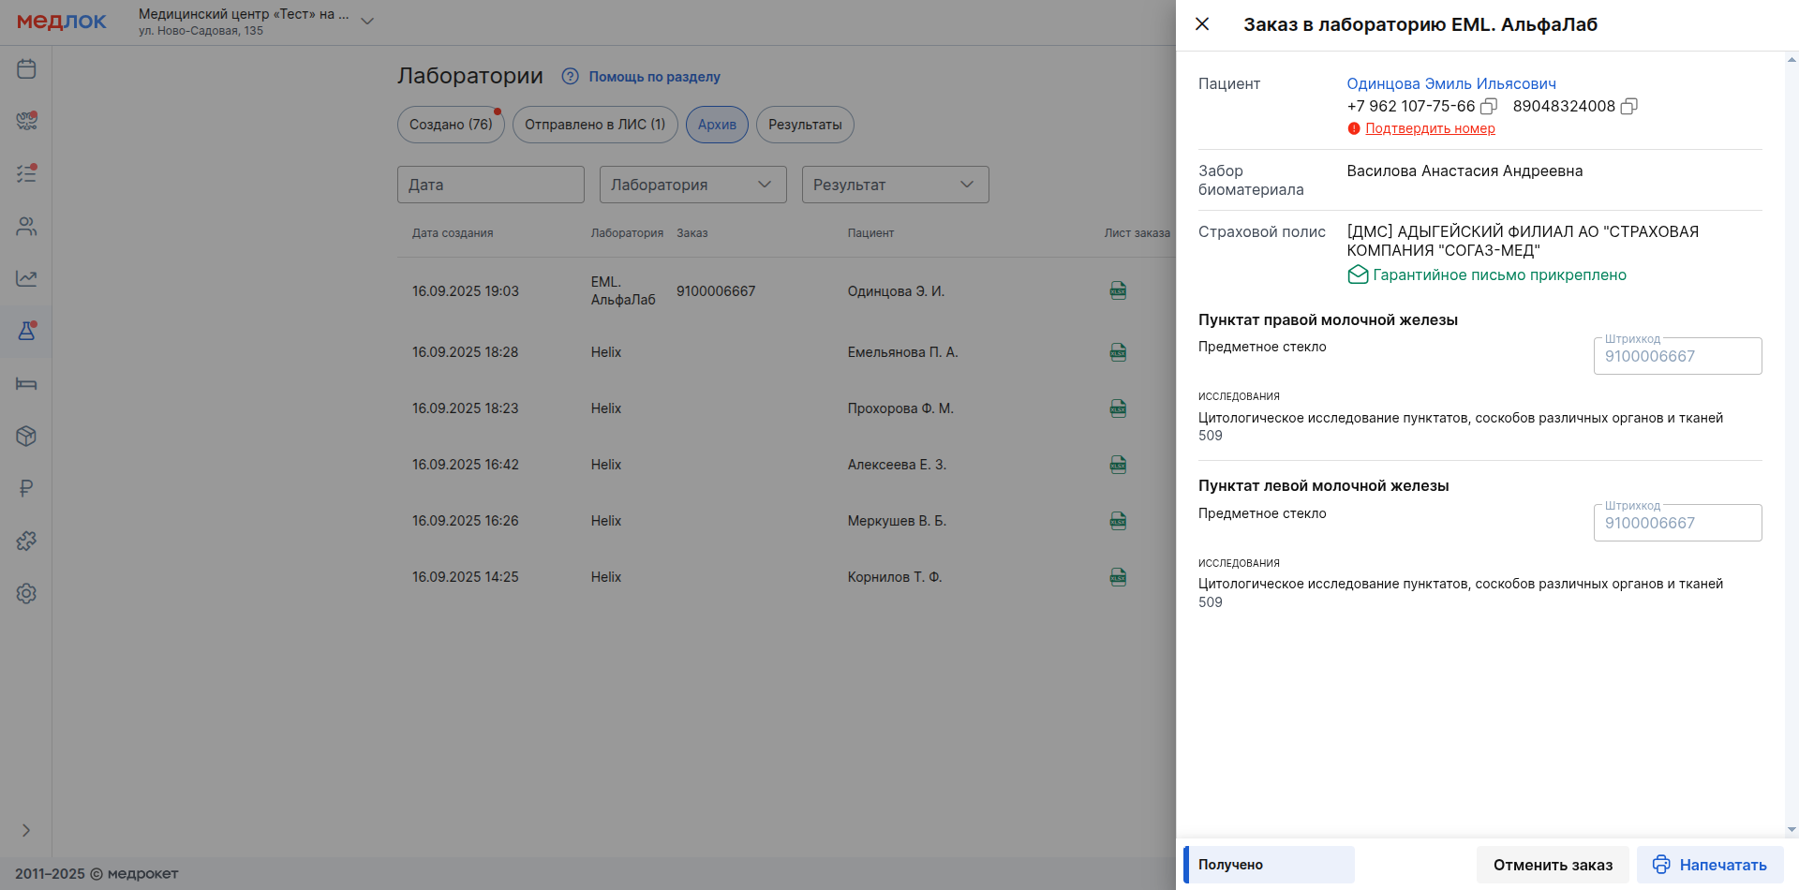Open the settings gear in the sidebar
The width and height of the screenshot is (1799, 890).
(26, 593)
